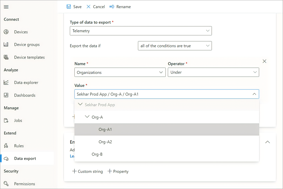Click the Rename icon
The width and height of the screenshot is (283, 189).
click(112, 7)
